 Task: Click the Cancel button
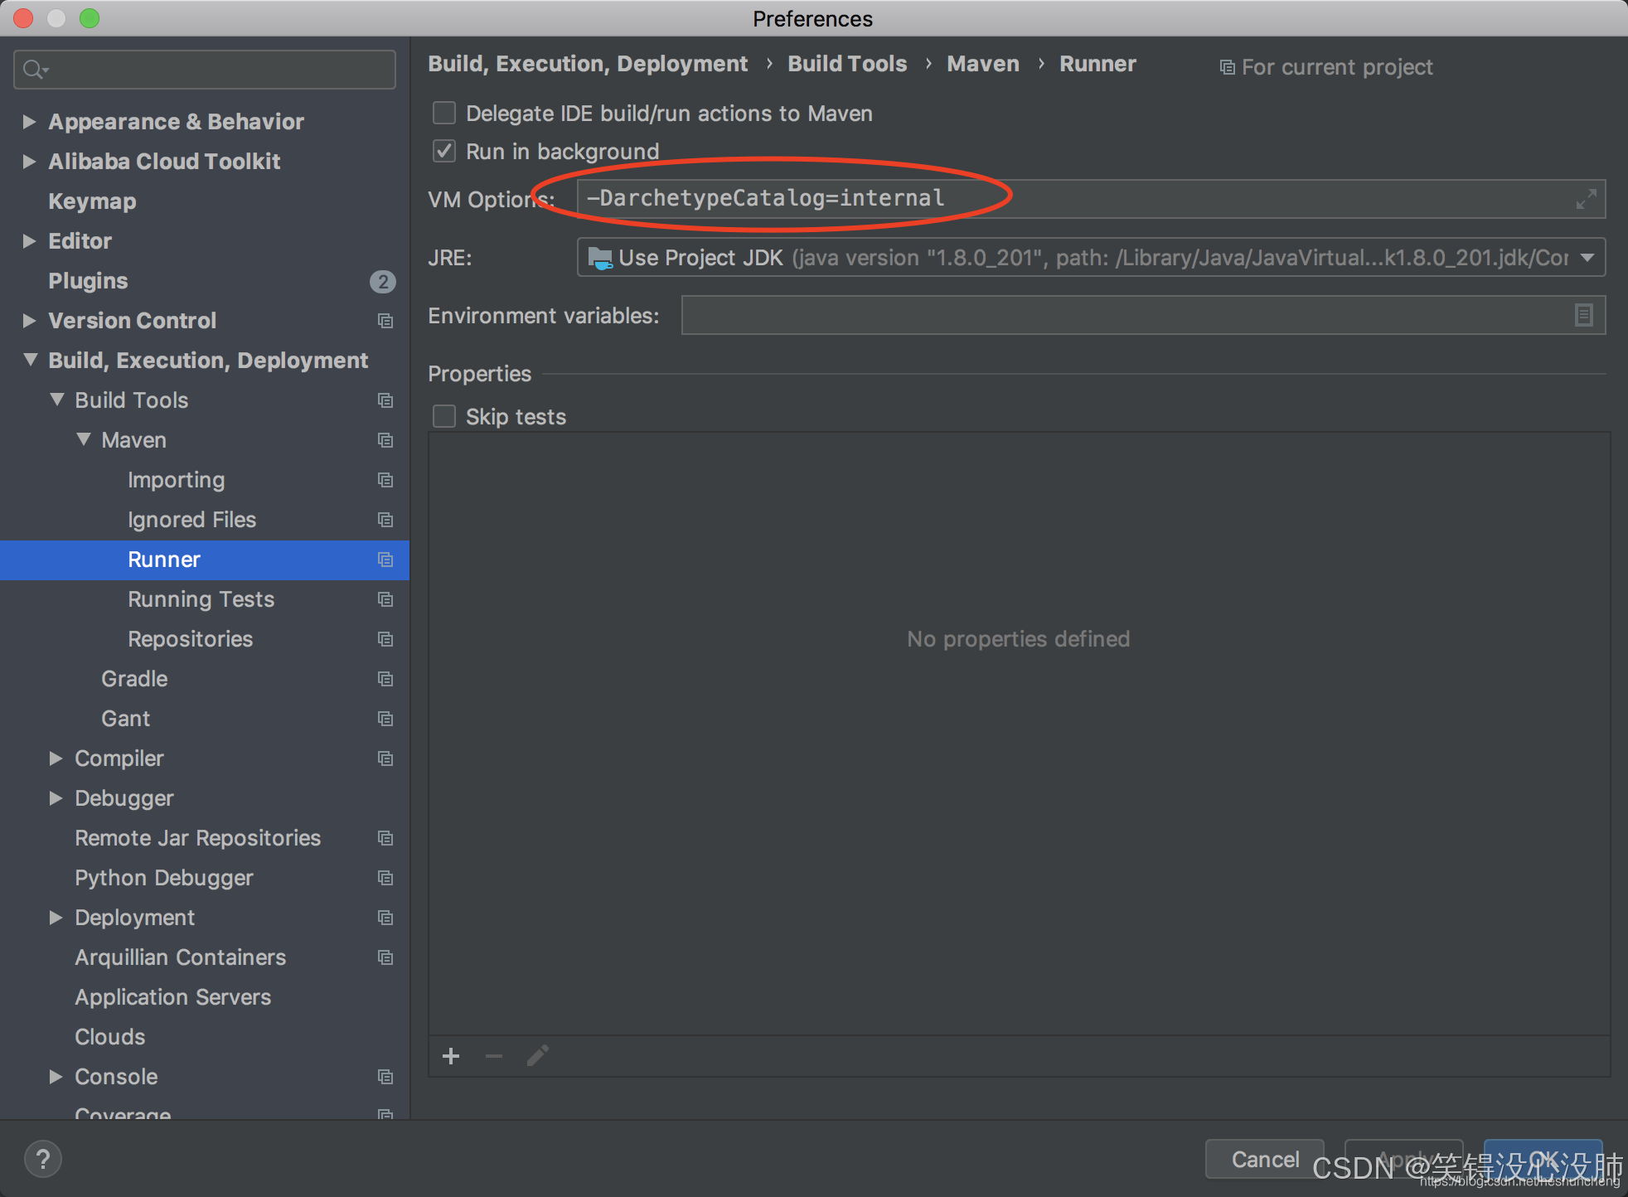[1265, 1159]
